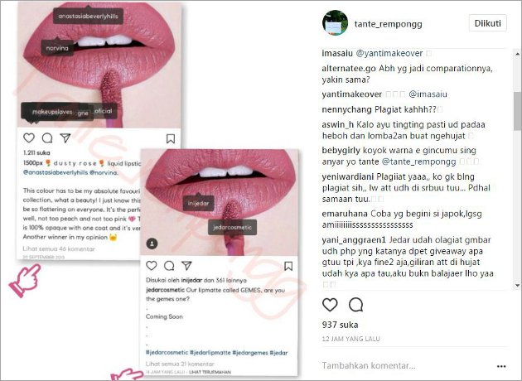Viewport: 522px width, 381px height.
Task: Click the heart icon on the anastasiabeverlyhills post
Action: [29, 137]
